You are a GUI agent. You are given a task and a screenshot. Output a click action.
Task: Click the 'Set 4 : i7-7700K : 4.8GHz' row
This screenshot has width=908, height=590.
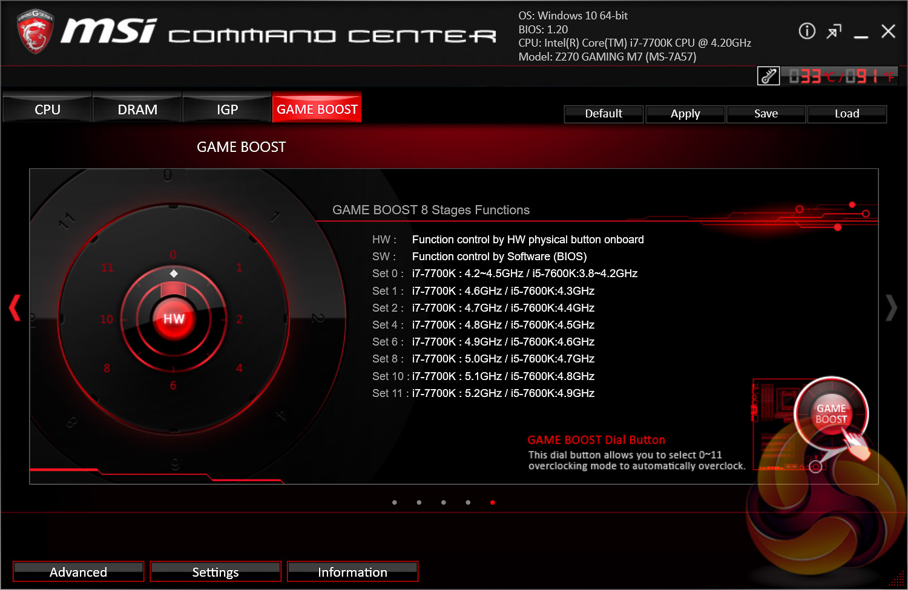(483, 325)
